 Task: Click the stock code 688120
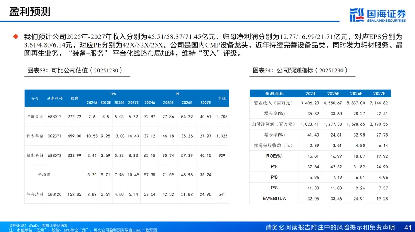[x=55, y=194]
